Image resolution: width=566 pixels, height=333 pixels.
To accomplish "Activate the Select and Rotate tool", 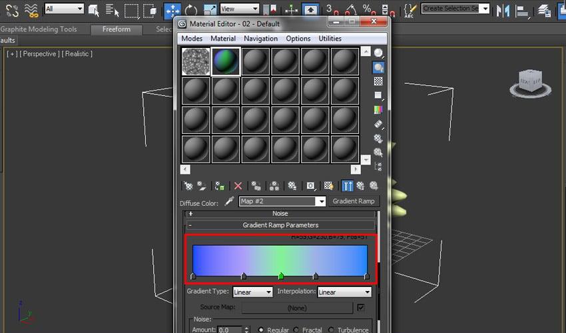I will (190, 10).
